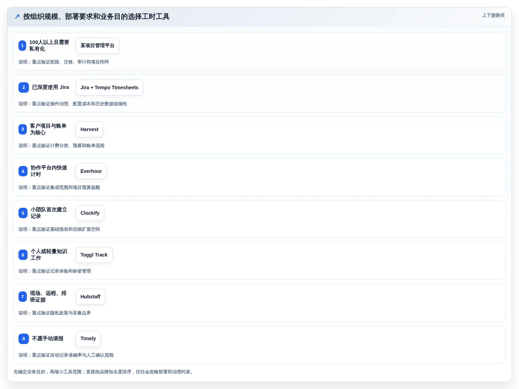Click step badge number 5
Screen dimensions: 519x389
[23, 213]
